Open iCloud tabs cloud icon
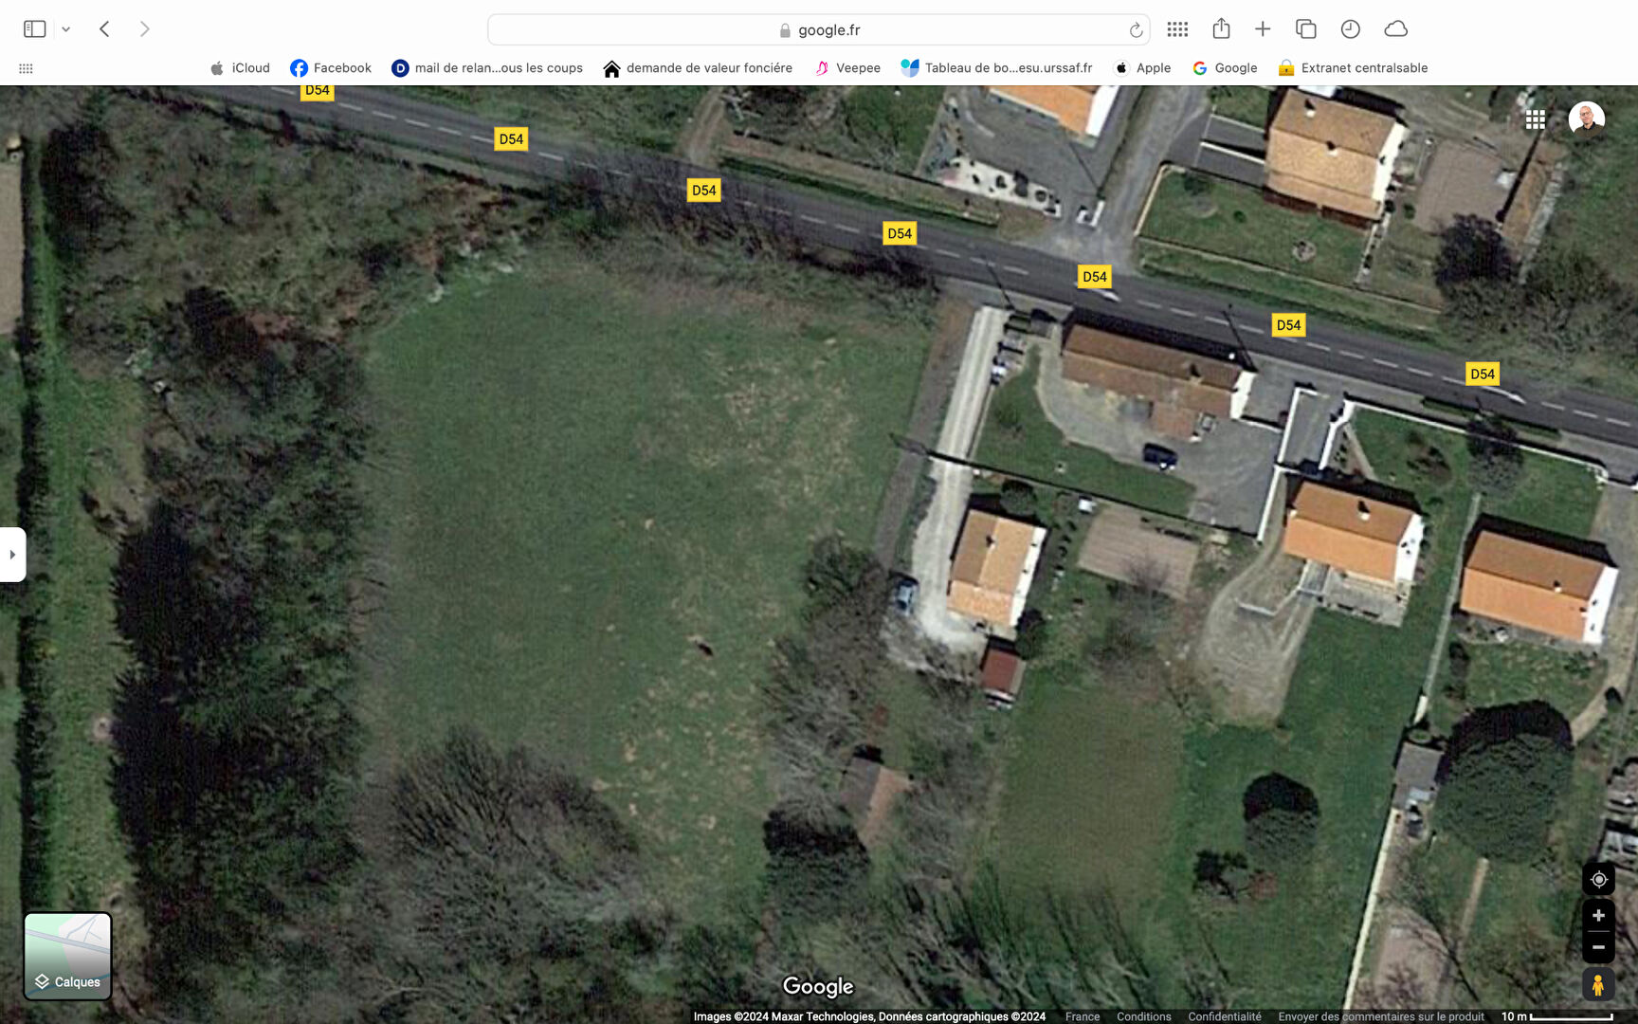 click(x=1396, y=28)
